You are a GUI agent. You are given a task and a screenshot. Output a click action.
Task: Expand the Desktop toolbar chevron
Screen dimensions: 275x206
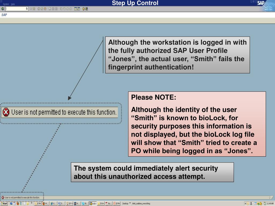(x=130, y=203)
